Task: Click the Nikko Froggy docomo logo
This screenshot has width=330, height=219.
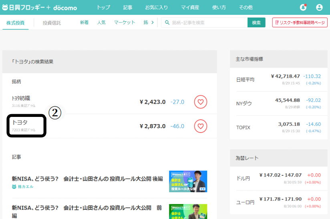Action: [39, 7]
